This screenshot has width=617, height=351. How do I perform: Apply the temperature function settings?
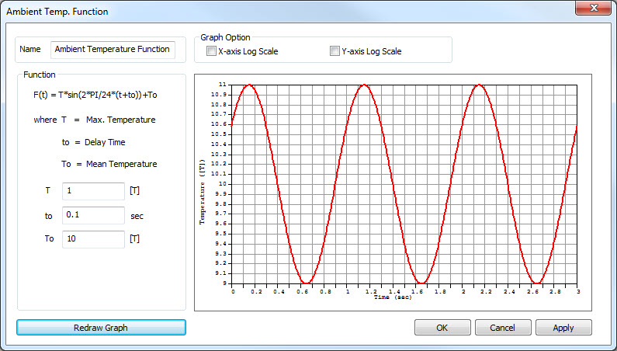[563, 328]
